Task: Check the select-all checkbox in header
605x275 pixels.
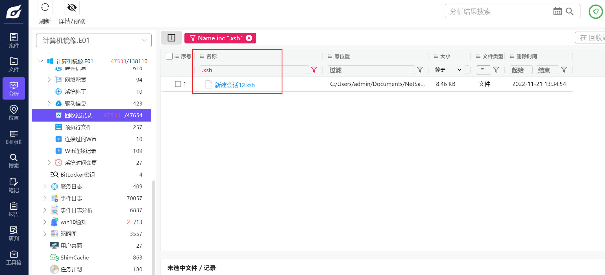Action: [x=169, y=56]
